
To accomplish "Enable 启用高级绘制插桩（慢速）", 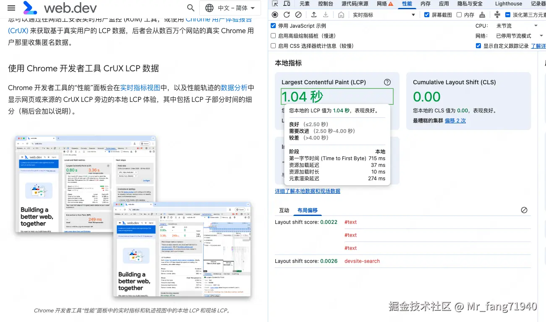I will (273, 36).
